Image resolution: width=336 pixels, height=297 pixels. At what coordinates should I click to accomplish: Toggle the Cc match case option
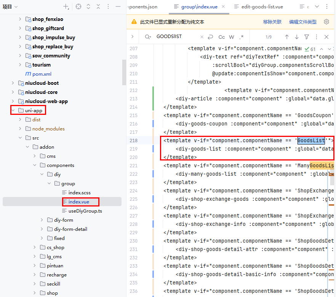pos(221,37)
